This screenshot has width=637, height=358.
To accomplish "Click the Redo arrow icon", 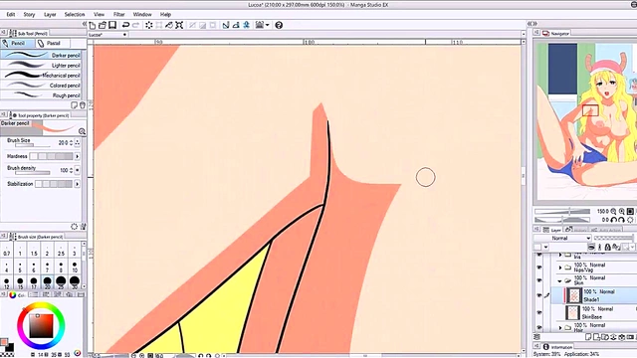I will 136,25.
